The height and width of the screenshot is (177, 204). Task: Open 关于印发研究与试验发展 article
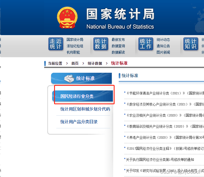(165, 171)
